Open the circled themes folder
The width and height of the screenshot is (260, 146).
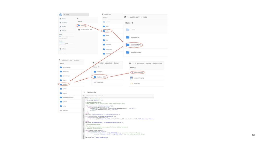(64, 84)
